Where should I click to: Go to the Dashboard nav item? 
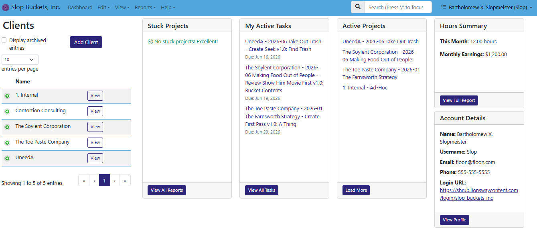pyautogui.click(x=80, y=7)
